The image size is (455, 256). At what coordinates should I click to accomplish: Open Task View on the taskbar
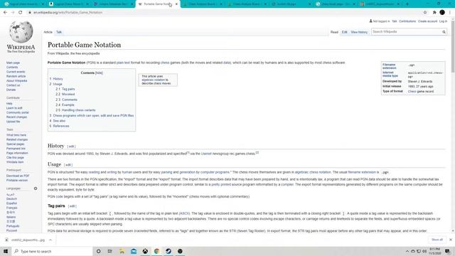click(x=110, y=251)
